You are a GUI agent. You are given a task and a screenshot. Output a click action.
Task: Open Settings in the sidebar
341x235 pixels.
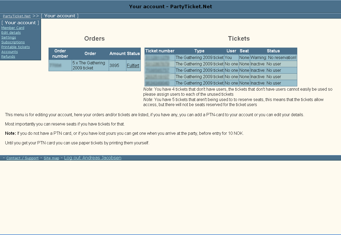click(x=9, y=37)
